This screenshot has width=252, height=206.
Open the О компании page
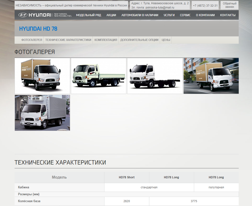tap(205, 15)
